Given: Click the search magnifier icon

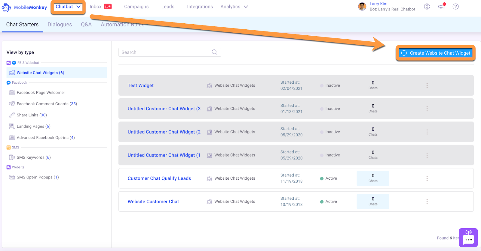Looking at the screenshot, I should (x=215, y=52).
